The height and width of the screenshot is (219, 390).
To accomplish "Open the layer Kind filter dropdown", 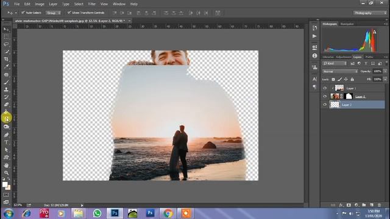I will [x=335, y=63].
